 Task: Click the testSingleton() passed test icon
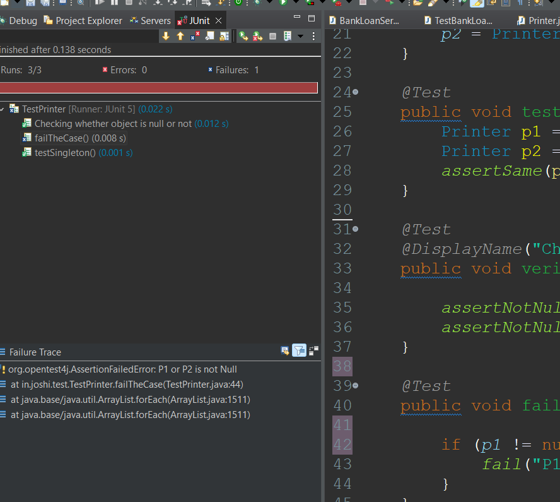coord(26,152)
